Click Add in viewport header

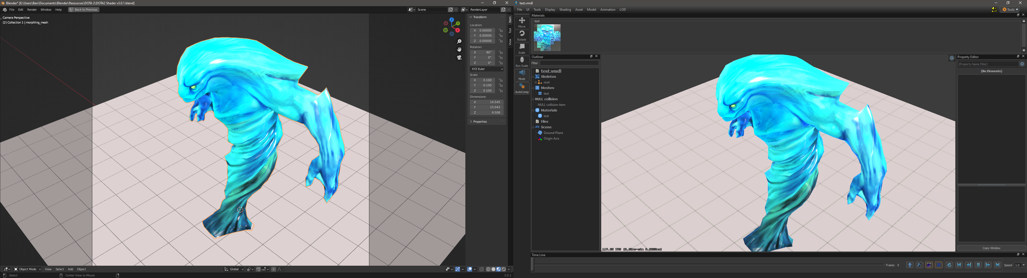(x=71, y=269)
